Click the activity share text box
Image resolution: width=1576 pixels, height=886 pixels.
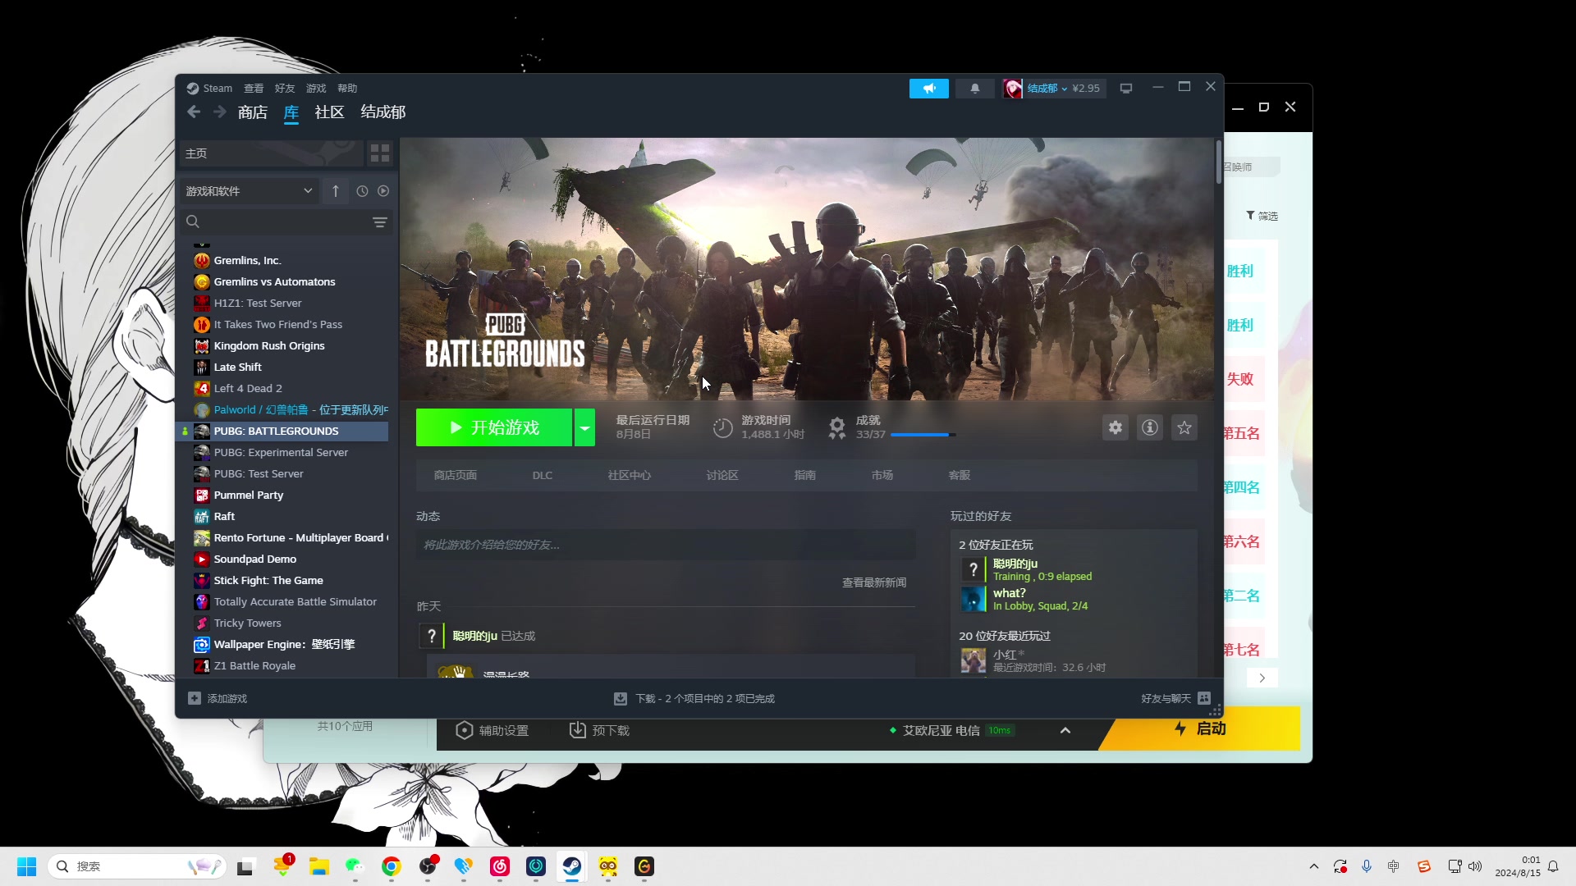click(665, 546)
